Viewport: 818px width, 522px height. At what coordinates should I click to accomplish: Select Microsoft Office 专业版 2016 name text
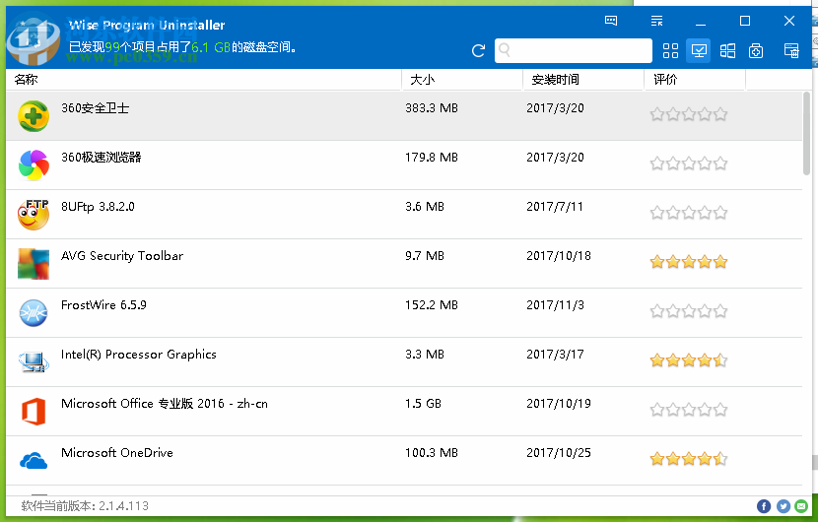click(165, 404)
